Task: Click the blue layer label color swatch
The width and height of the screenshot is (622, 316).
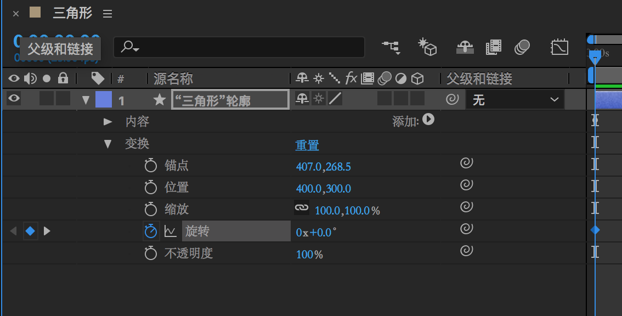Action: 103,100
